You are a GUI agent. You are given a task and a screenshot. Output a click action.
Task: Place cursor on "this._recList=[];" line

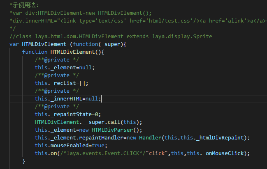pyautogui.click(x=61, y=83)
